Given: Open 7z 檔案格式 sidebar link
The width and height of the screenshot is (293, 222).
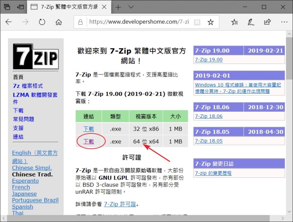Looking at the screenshot, I should pos(28,86).
